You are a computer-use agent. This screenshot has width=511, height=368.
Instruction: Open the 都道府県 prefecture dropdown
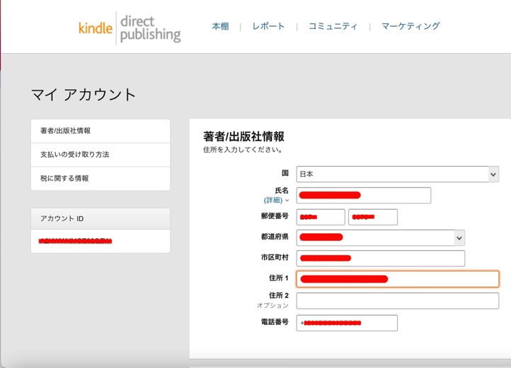[x=380, y=237]
